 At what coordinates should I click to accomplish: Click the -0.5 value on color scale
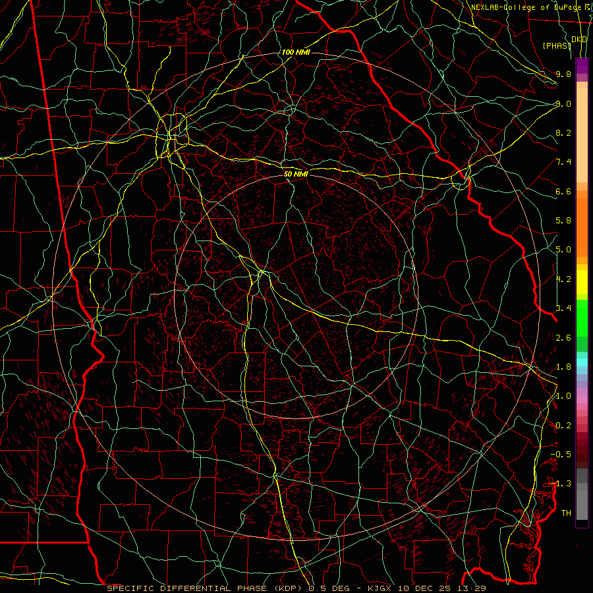[561, 455]
